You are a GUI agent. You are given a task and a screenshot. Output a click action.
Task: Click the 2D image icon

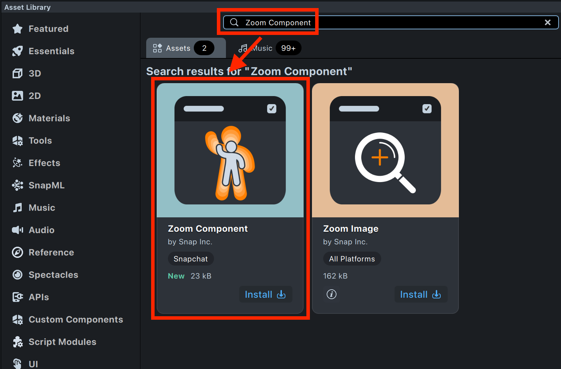pos(17,96)
